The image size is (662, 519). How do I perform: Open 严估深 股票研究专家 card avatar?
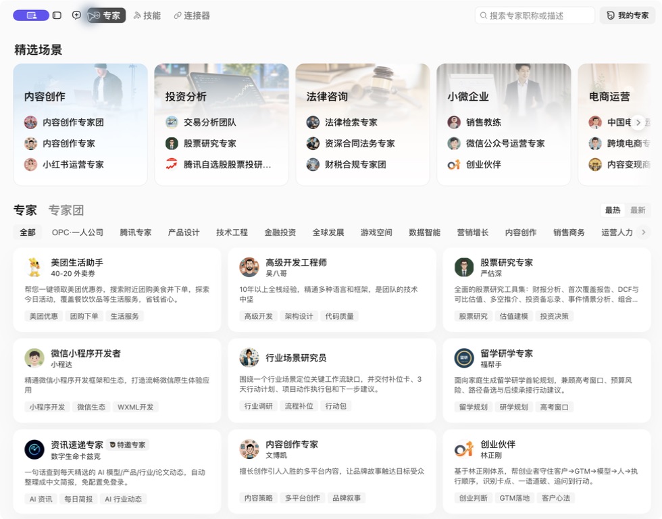click(464, 268)
